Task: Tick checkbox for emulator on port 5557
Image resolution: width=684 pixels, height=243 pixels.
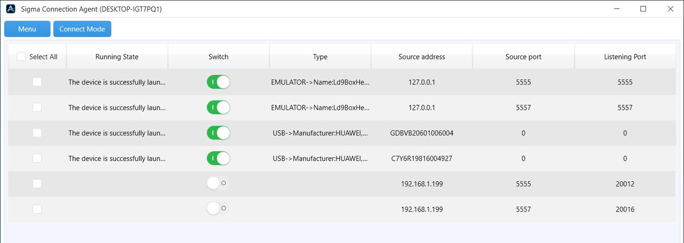Action: (x=37, y=107)
